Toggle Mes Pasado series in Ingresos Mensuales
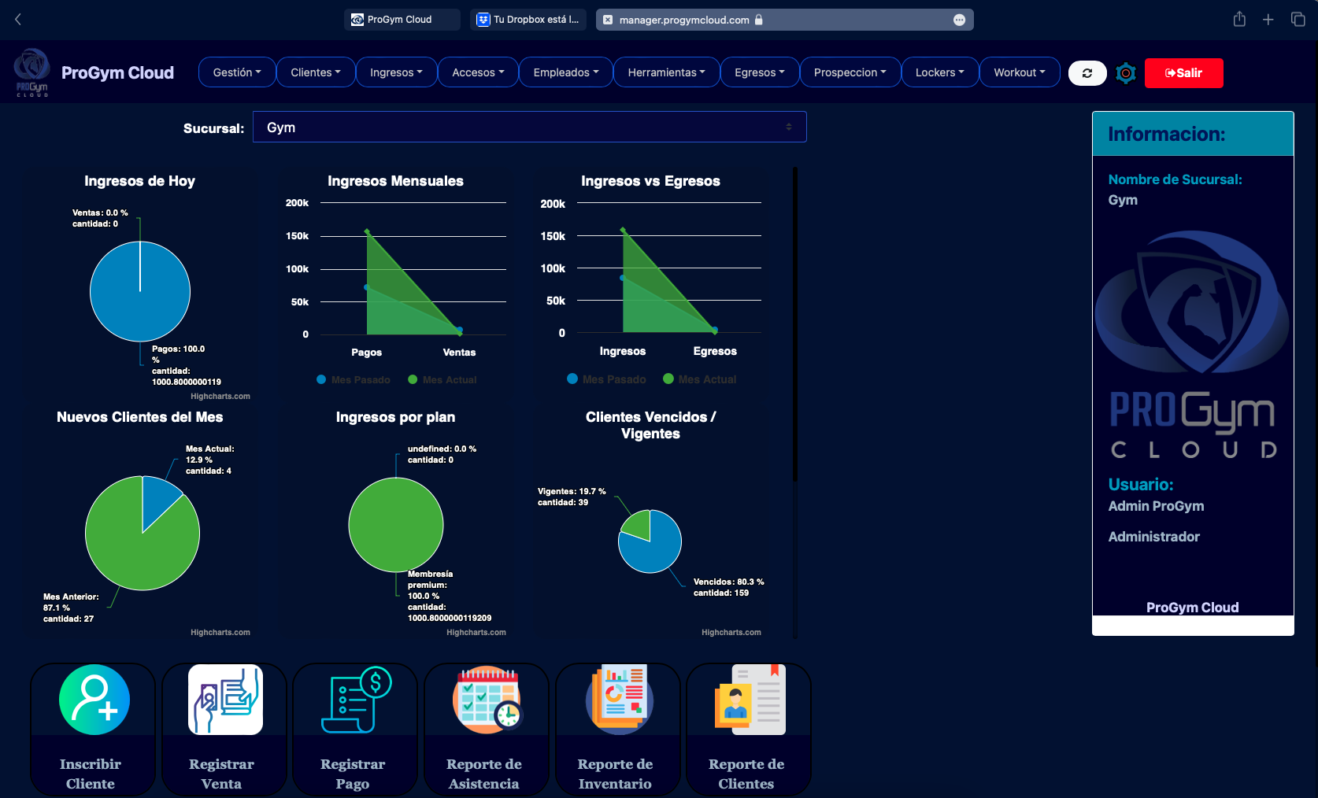The image size is (1318, 798). [354, 380]
